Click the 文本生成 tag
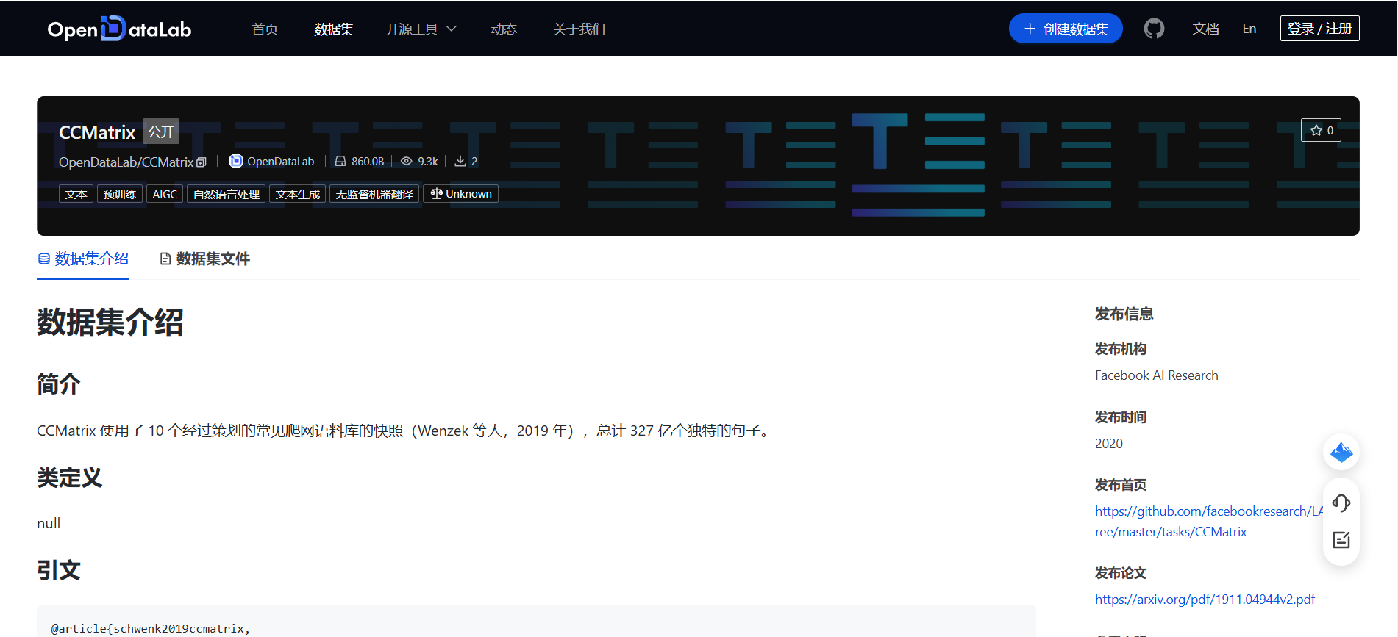Screen dimensions: 1398x637 click(297, 194)
